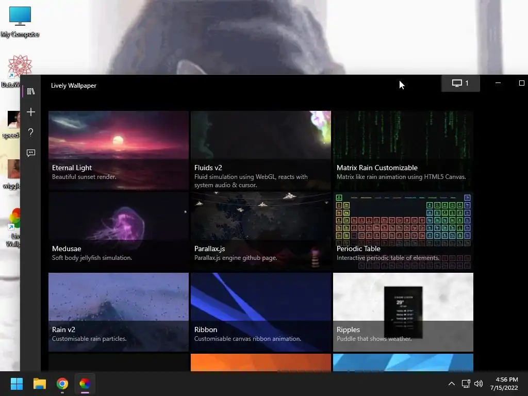Open the Windows Start menu

pos(16,384)
